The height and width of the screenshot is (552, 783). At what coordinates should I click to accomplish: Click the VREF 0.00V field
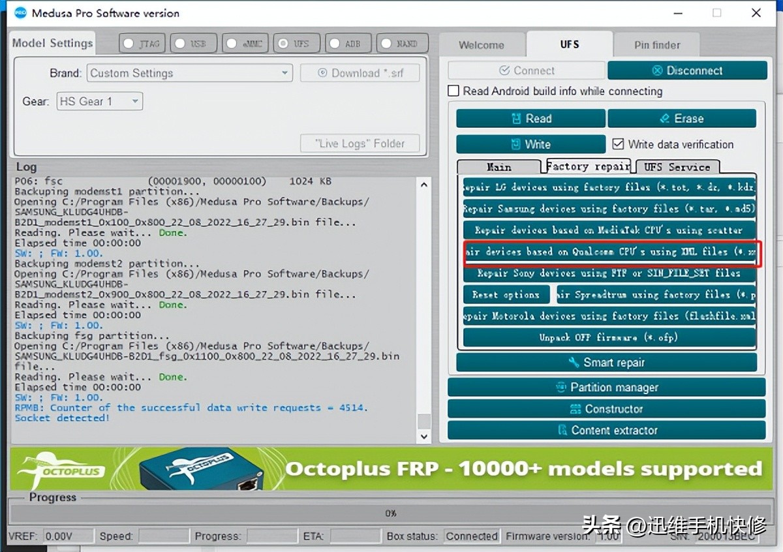[x=68, y=536]
